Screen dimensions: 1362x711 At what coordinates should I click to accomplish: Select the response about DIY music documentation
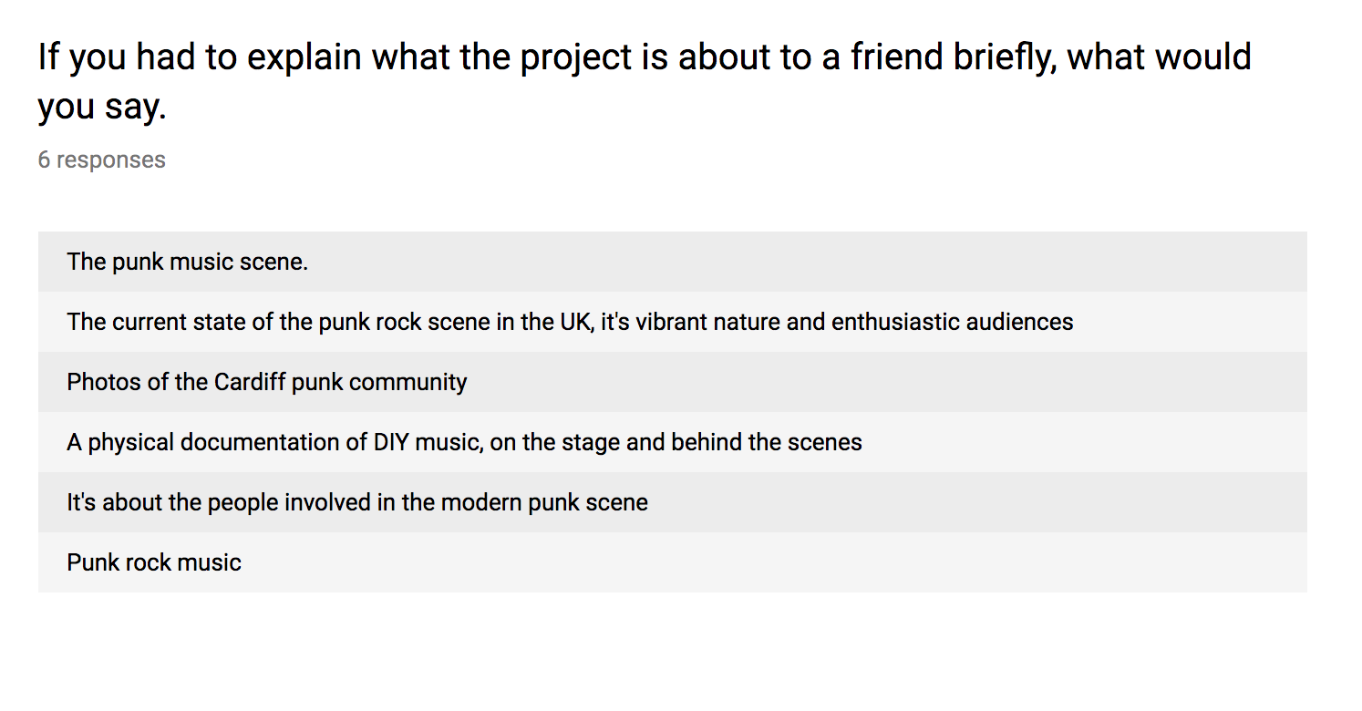672,442
